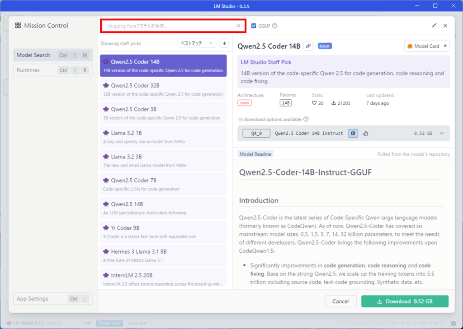
Task: Click the qwen architecture tag
Action: tap(245, 103)
